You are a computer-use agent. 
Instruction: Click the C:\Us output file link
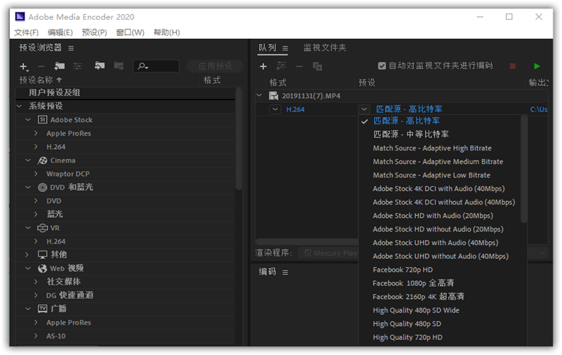(539, 109)
